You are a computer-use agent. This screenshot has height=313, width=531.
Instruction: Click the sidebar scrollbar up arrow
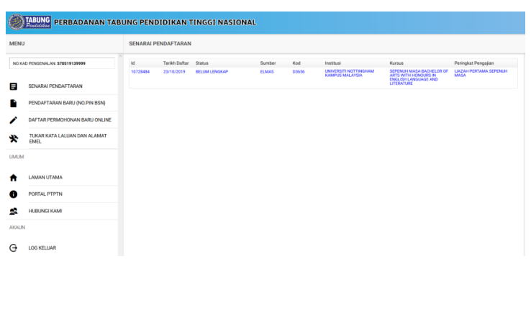point(120,56)
